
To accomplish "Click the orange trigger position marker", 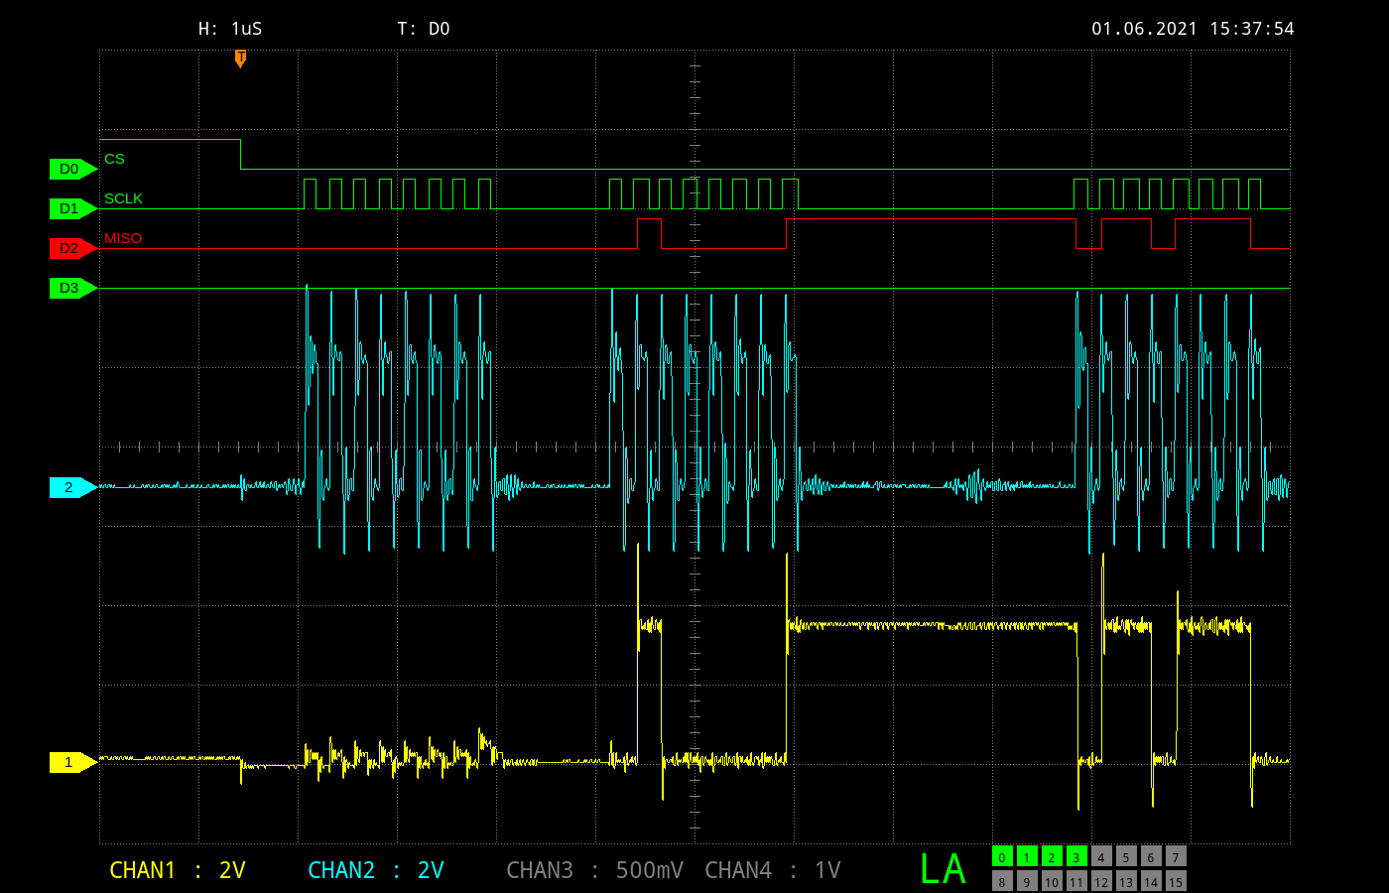I will click(240, 59).
